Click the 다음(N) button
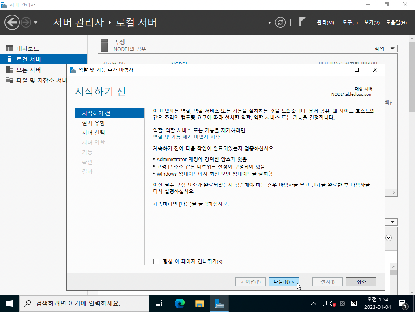Screen dimensions: 415x312 tap(284, 282)
